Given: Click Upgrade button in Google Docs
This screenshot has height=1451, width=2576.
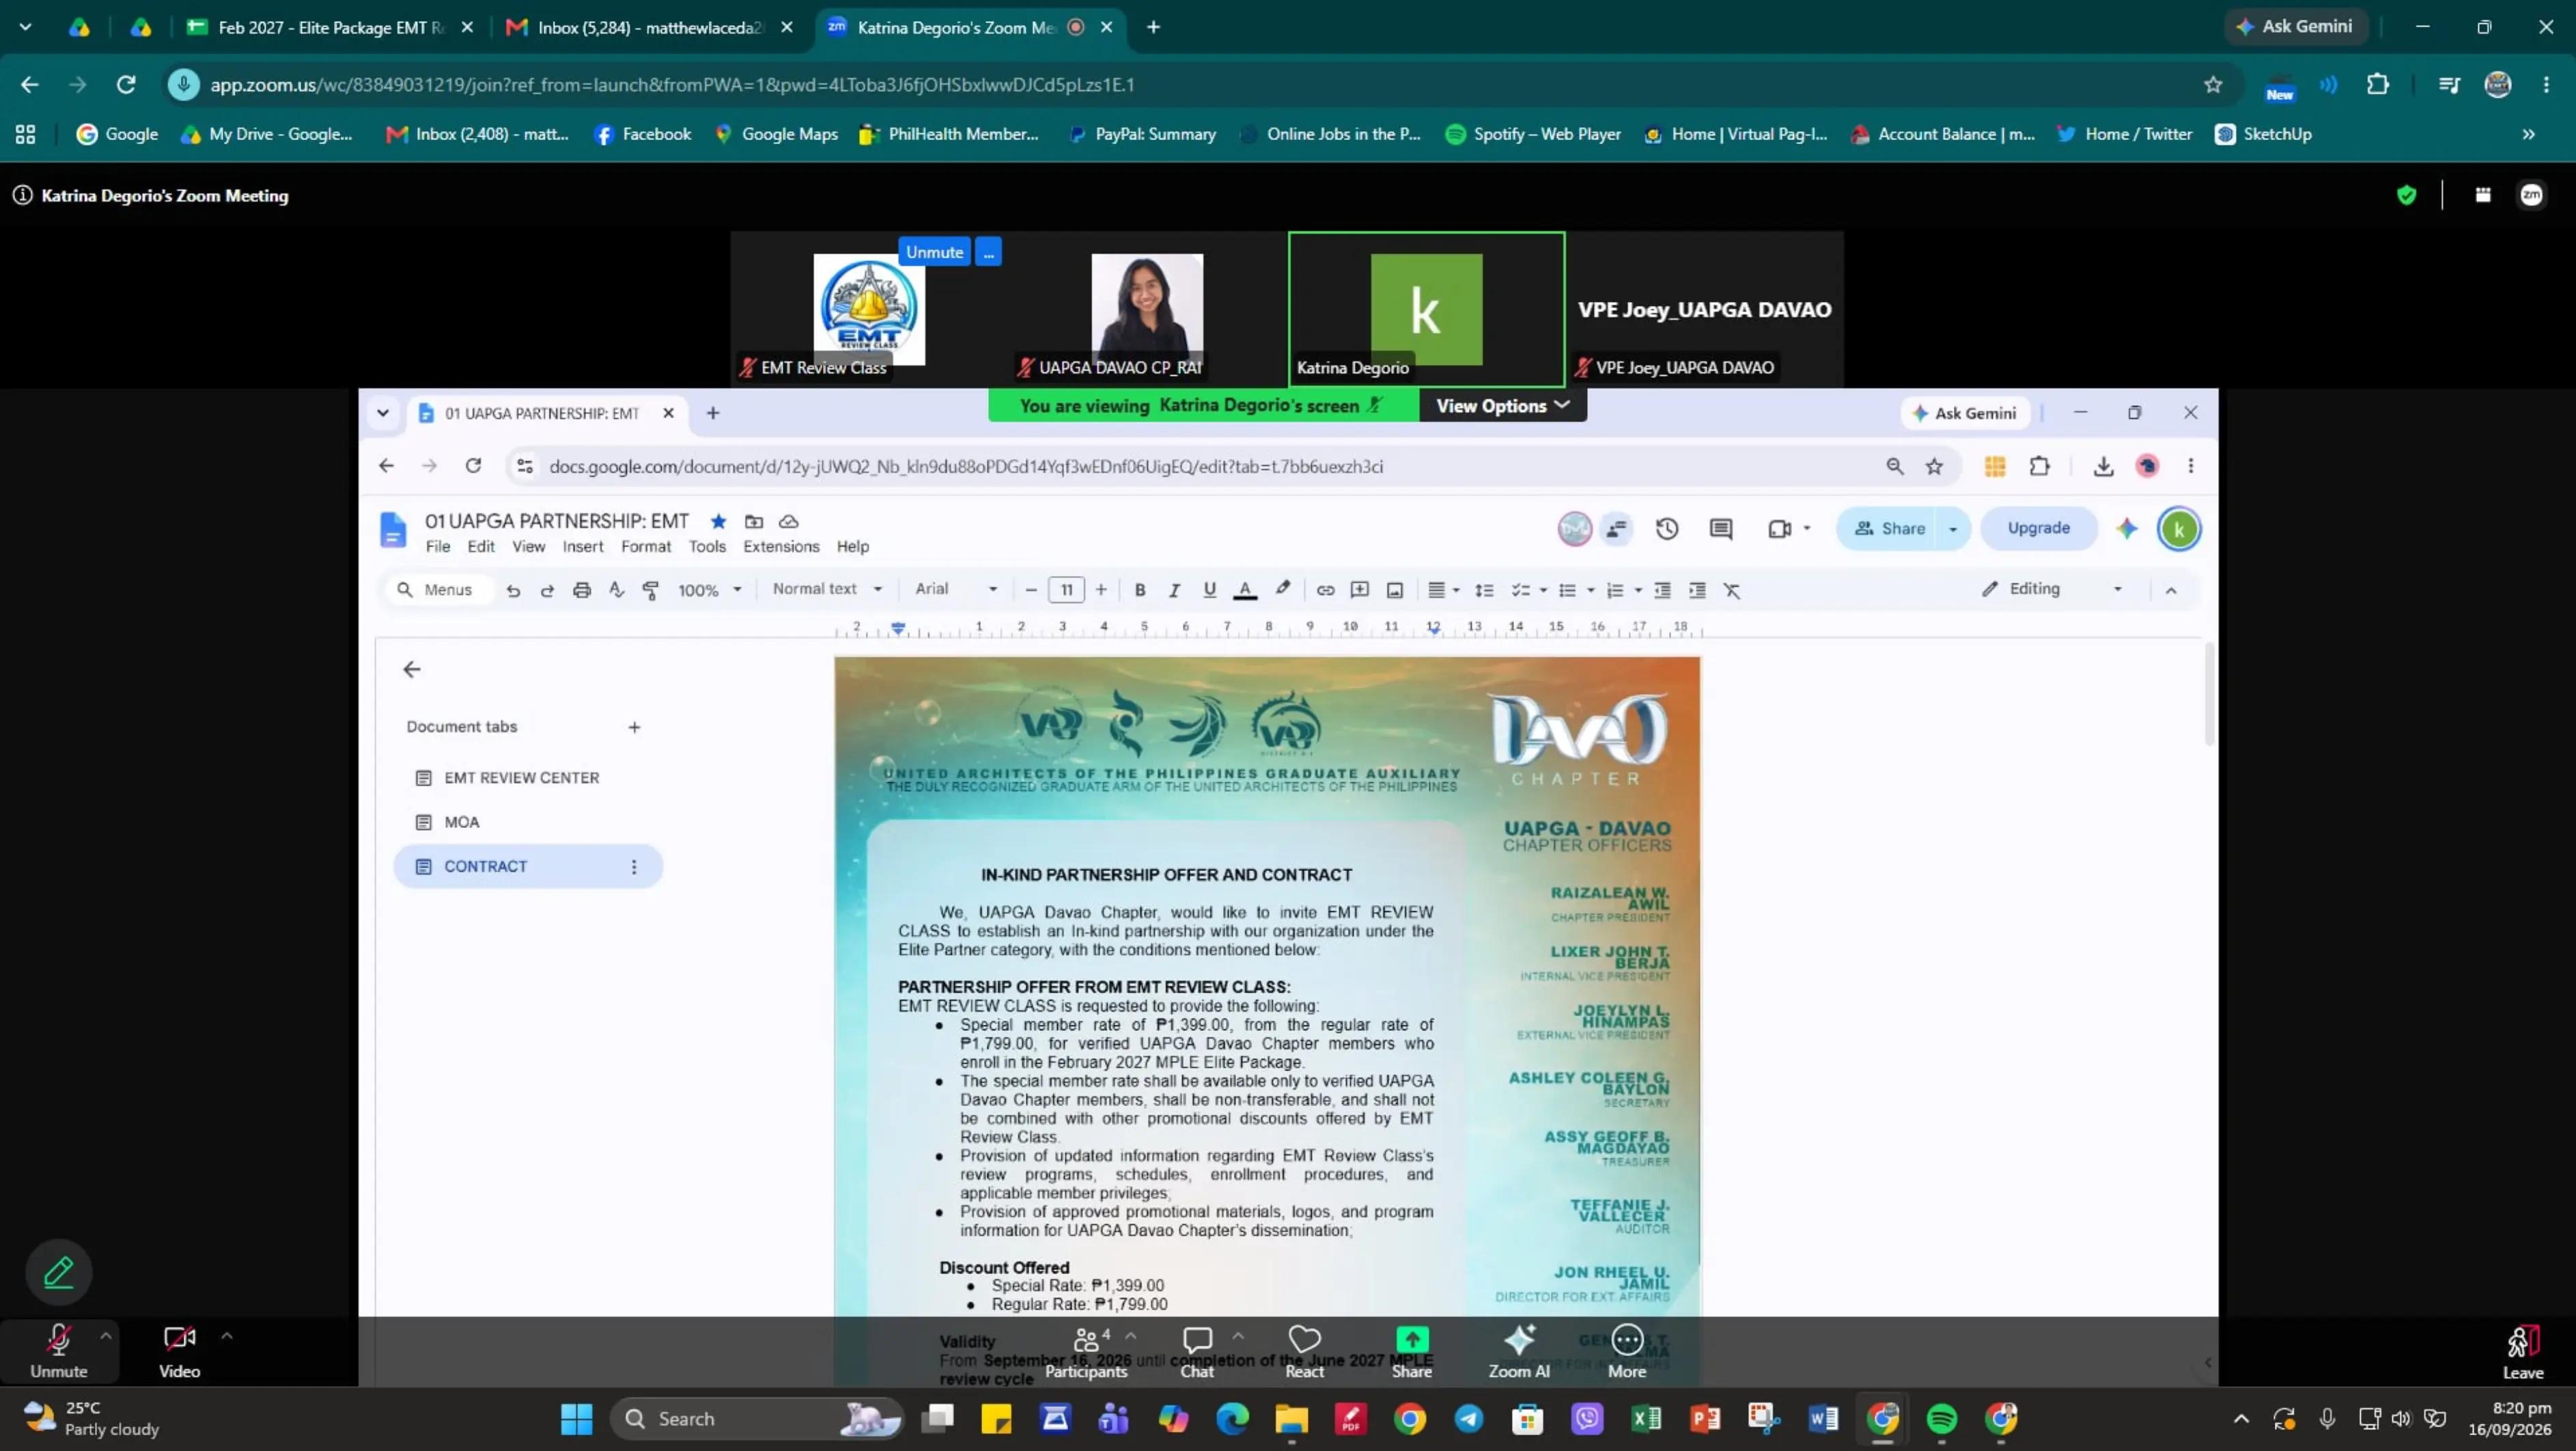Looking at the screenshot, I should [2038, 528].
